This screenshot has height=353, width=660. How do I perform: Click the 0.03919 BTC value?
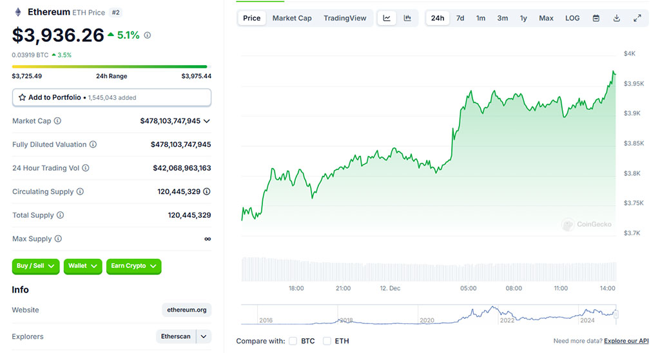[30, 55]
